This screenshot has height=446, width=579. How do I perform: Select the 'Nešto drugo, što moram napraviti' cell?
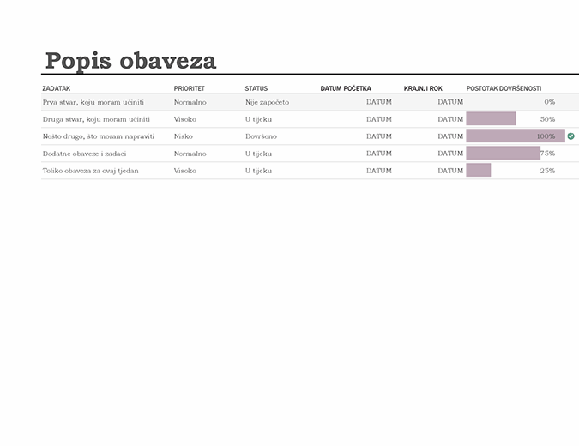(98, 136)
